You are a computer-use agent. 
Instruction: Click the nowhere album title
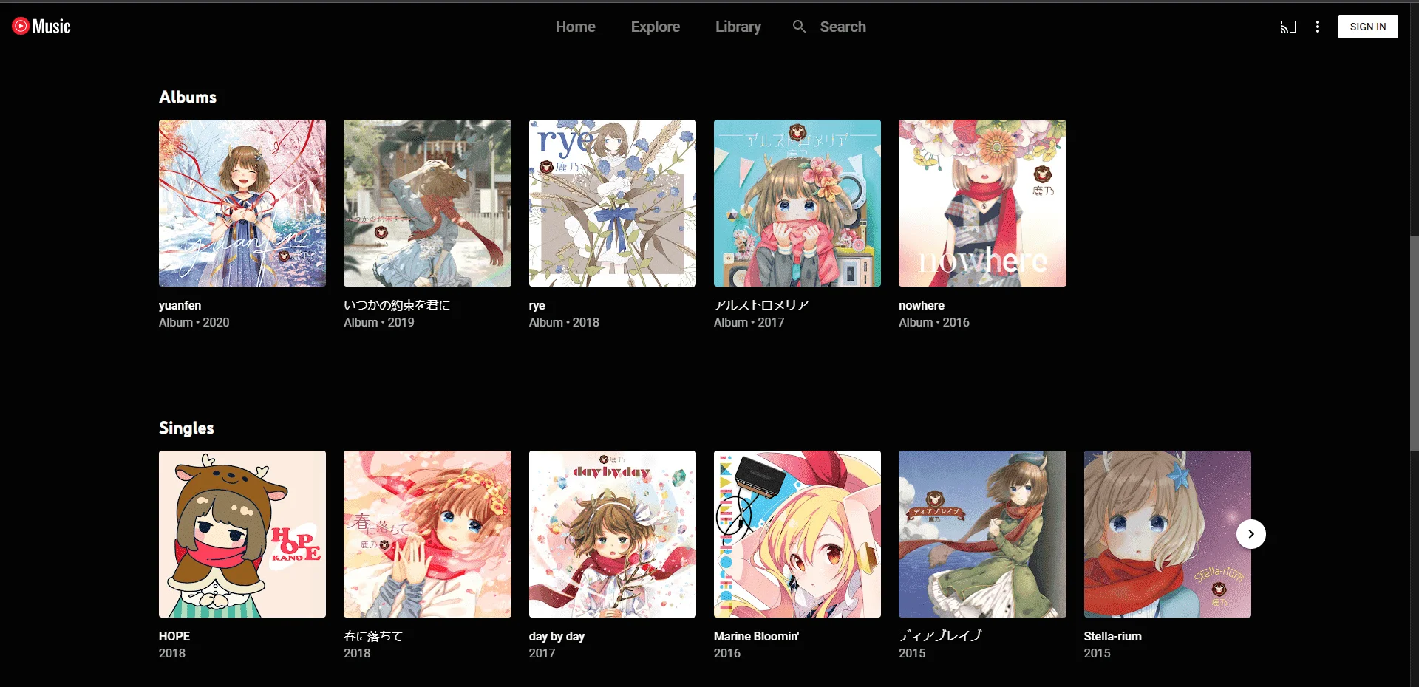922,305
